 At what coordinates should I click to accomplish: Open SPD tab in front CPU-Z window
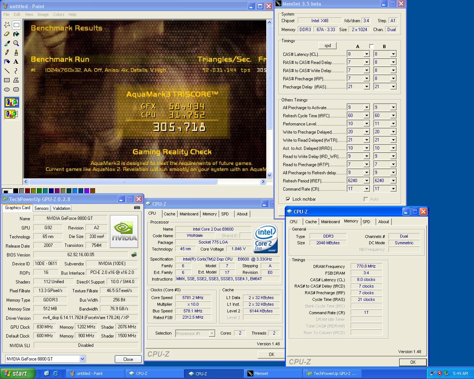366,222
